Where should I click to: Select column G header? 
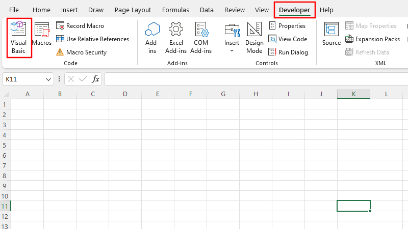(x=223, y=94)
